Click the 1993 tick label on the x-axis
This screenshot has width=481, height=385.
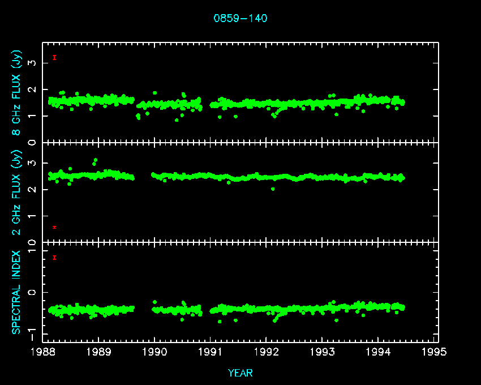[x=323, y=352]
